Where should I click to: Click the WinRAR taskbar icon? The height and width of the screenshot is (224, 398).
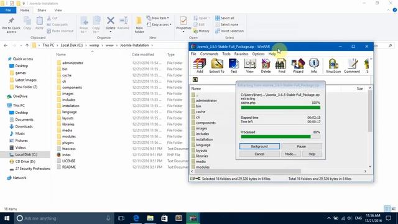193,218
